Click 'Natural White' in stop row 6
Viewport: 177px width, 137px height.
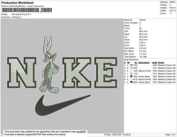145,79
